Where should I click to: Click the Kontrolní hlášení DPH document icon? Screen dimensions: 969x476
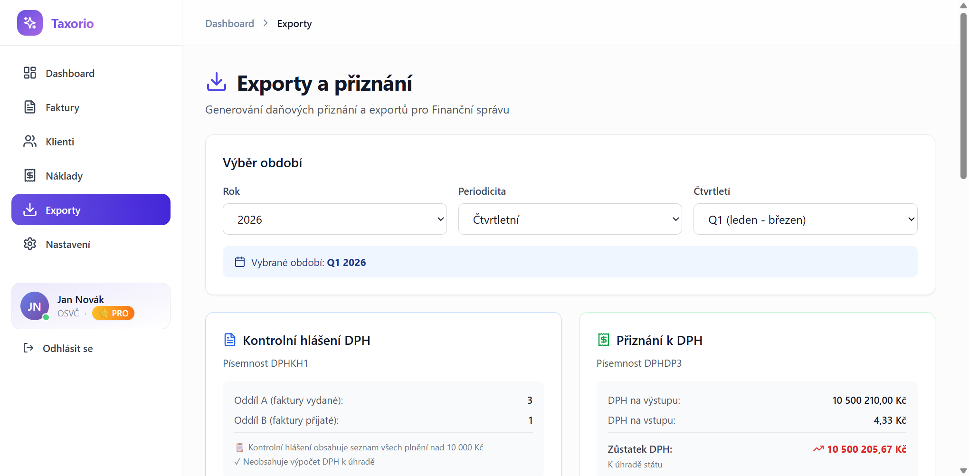(x=230, y=340)
